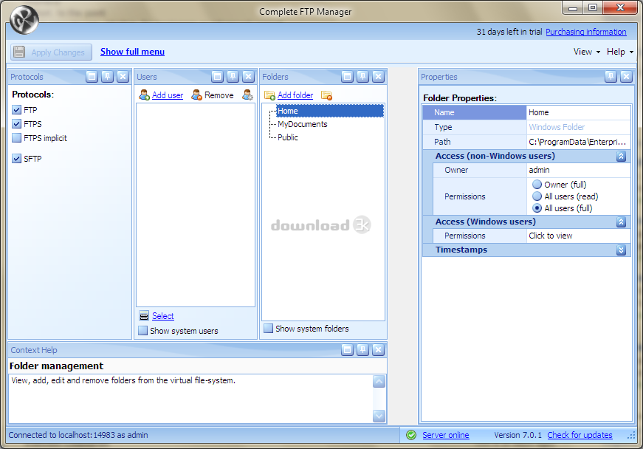Select the MyDocuments folder
Screen dimensions: 643x449
tap(302, 124)
